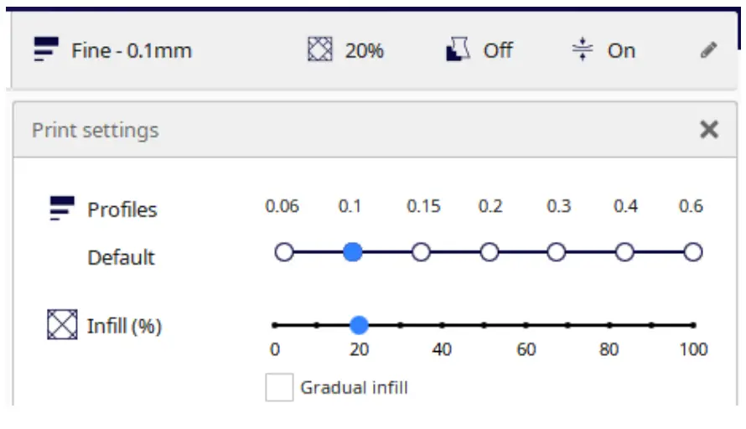Click the infill icon beside 20%
746x429 pixels.
tap(319, 50)
